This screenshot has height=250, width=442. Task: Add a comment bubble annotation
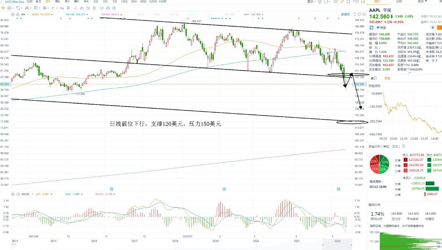coord(68,8)
